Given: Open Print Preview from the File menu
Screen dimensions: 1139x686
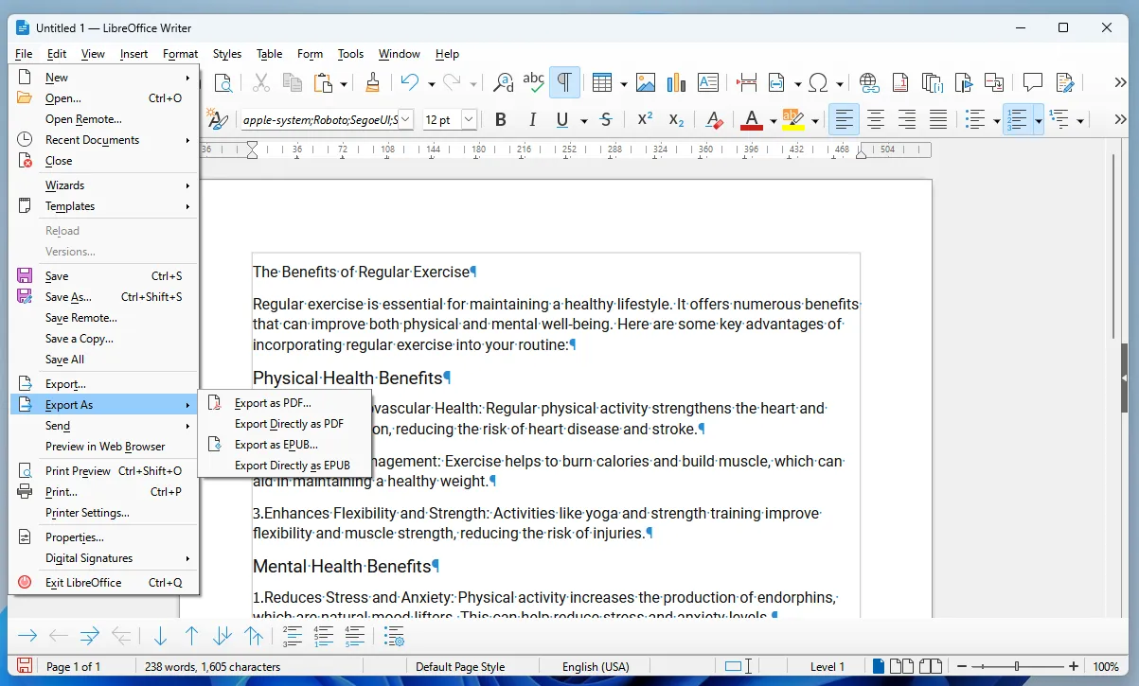Looking at the screenshot, I should pyautogui.click(x=97, y=468).
